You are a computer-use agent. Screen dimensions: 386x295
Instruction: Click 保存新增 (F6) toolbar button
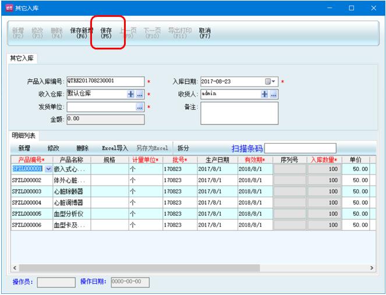82,33
